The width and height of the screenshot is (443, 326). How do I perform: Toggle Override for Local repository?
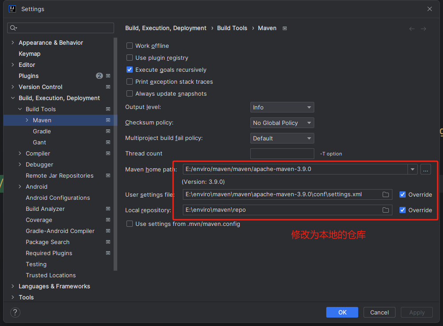point(403,210)
